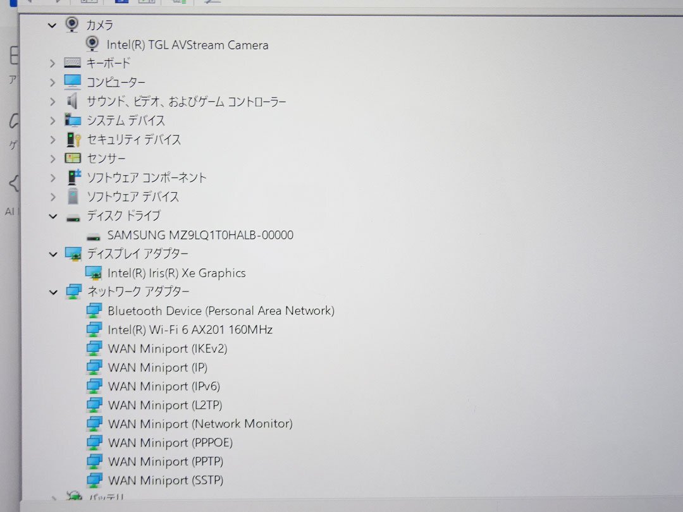Collapse the ディスク ドライブ category

(53, 216)
